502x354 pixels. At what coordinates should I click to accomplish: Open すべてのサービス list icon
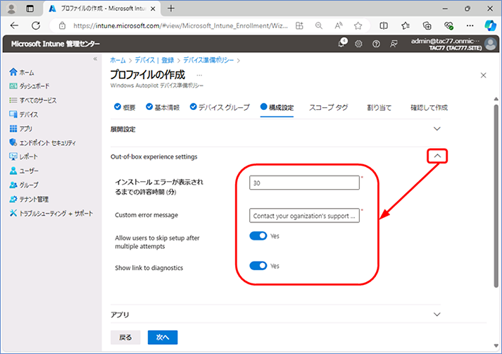13,100
